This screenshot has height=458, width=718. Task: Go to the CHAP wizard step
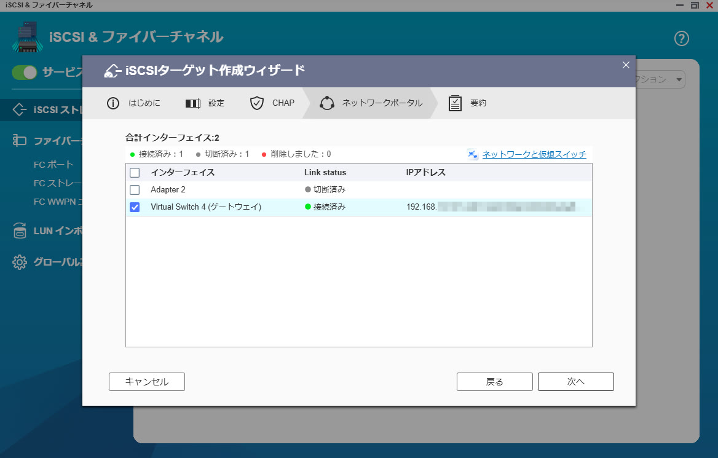[x=283, y=103]
